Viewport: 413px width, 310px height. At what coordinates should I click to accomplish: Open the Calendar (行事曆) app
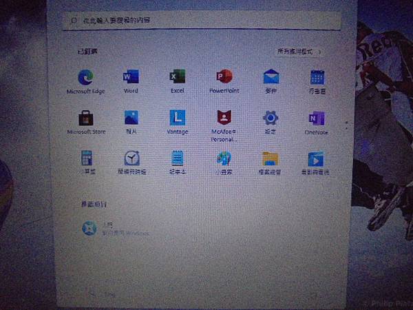(x=317, y=81)
